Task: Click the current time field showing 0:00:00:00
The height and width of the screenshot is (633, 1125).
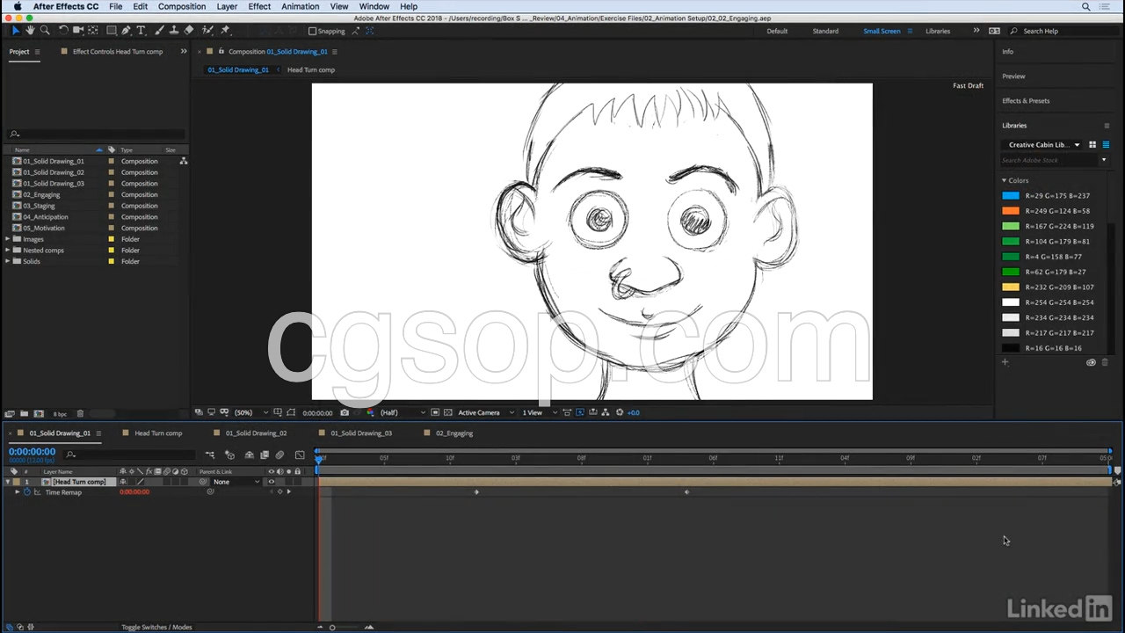Action: pyautogui.click(x=32, y=451)
